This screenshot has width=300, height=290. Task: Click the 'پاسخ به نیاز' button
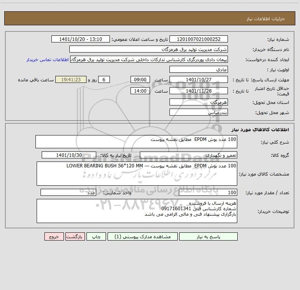point(208,237)
